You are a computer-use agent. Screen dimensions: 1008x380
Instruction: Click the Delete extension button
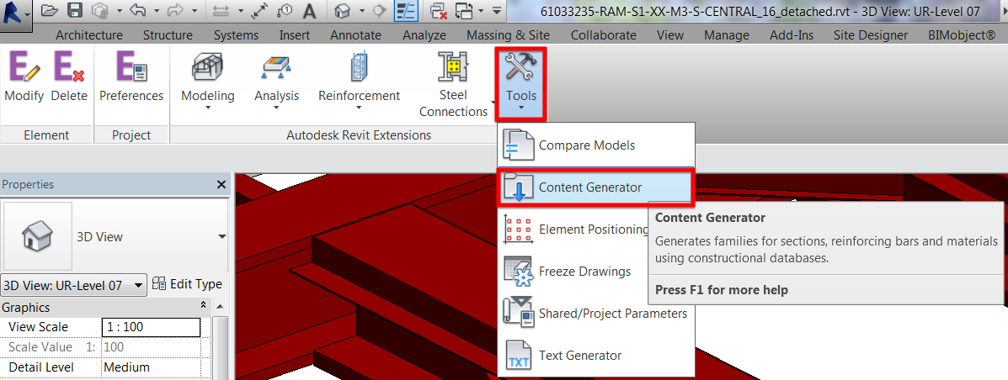coord(69,77)
